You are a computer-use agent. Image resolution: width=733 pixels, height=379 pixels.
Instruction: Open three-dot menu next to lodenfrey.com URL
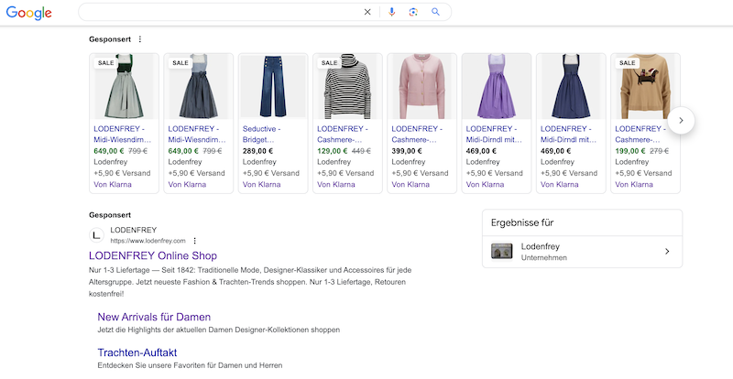click(x=195, y=241)
